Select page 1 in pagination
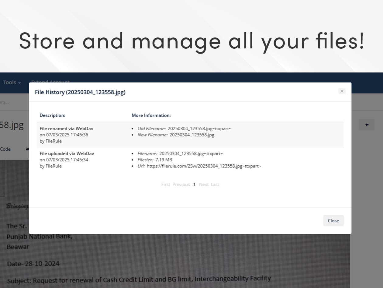 194,184
